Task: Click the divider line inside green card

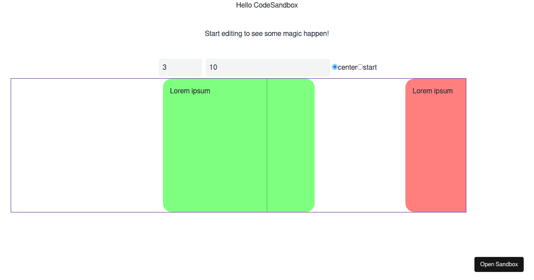Action: pyautogui.click(x=267, y=144)
